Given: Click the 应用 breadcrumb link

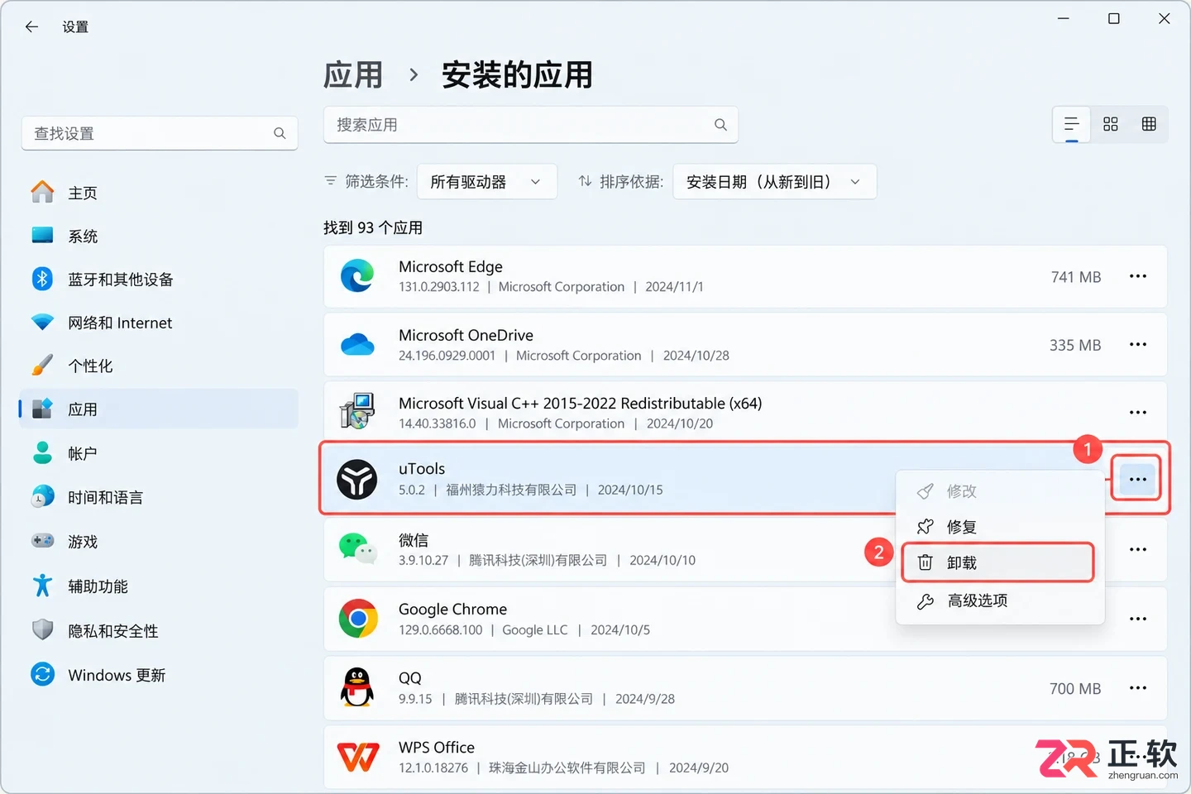Looking at the screenshot, I should click(x=353, y=75).
